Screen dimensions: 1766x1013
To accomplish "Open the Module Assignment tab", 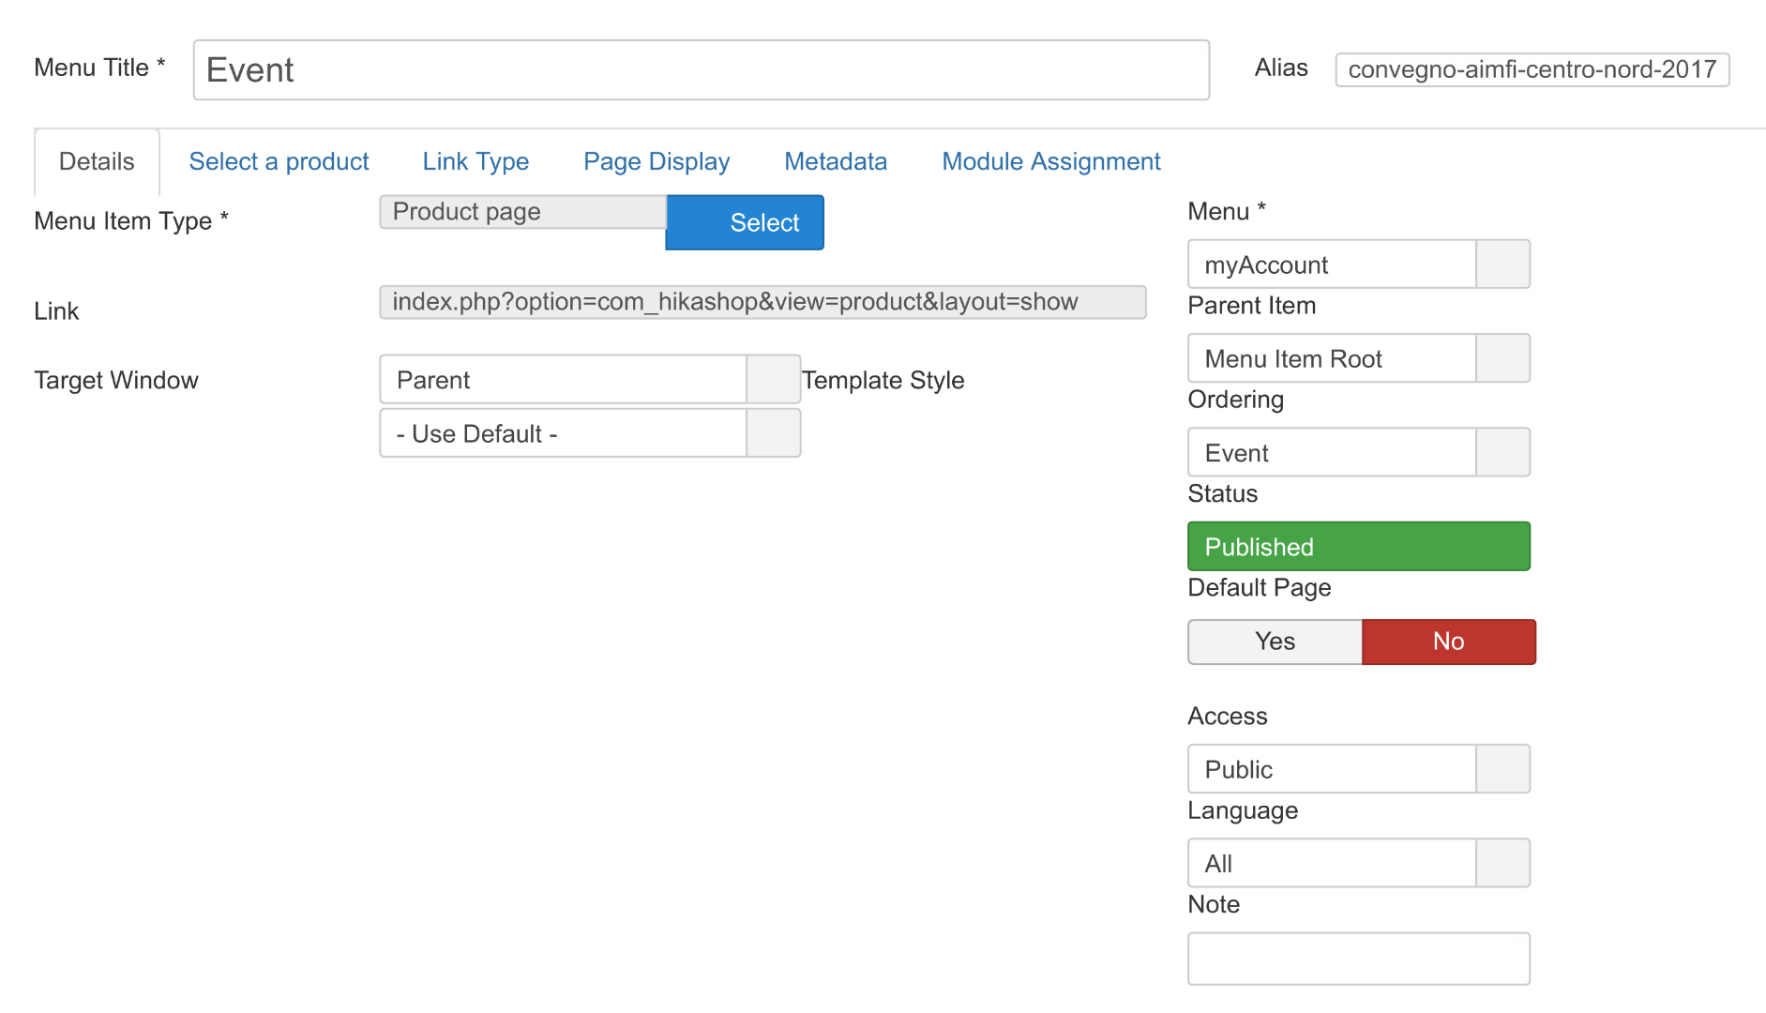I will pyautogui.click(x=1051, y=161).
